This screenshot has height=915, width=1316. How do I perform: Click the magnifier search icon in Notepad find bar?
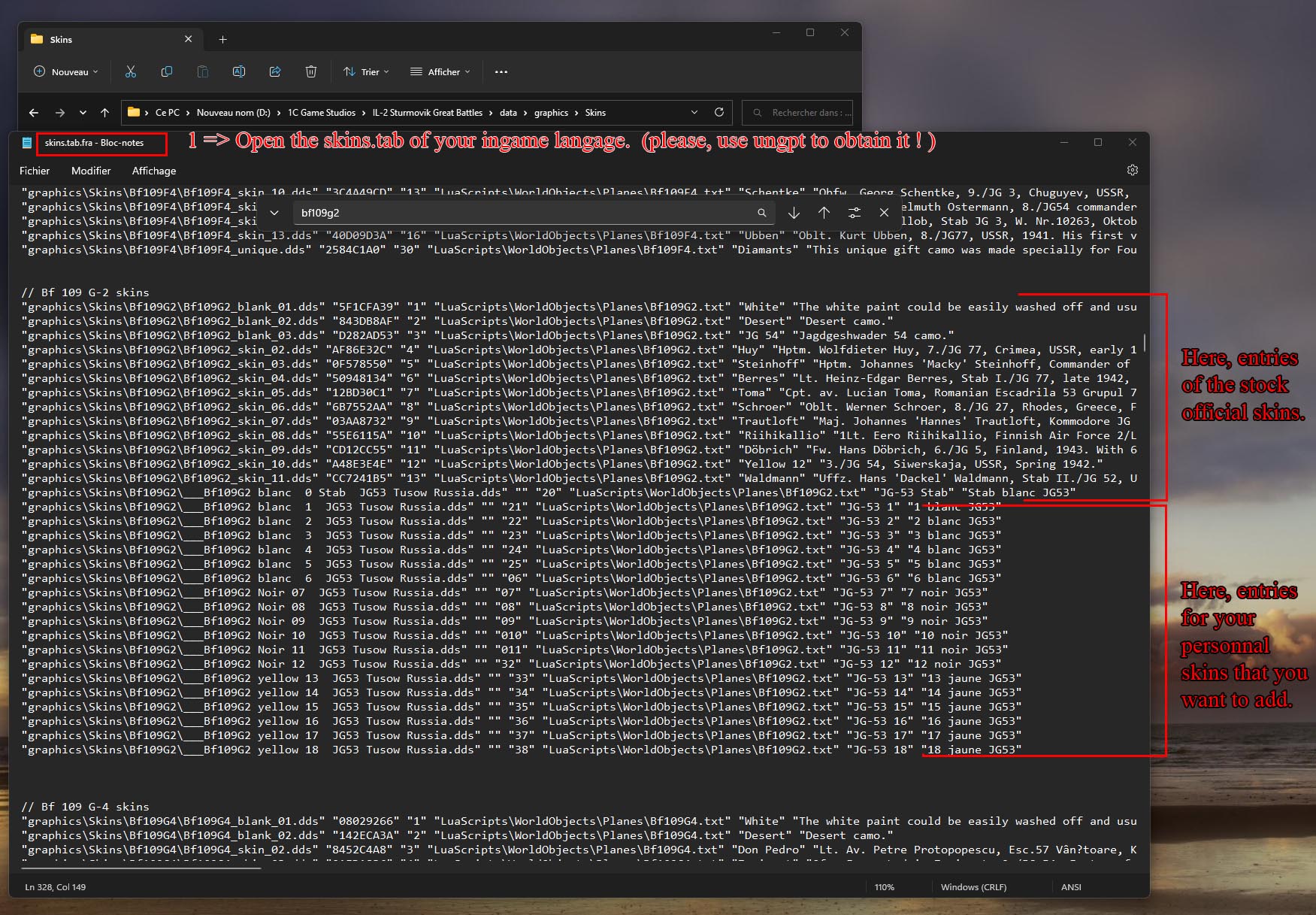tap(762, 213)
